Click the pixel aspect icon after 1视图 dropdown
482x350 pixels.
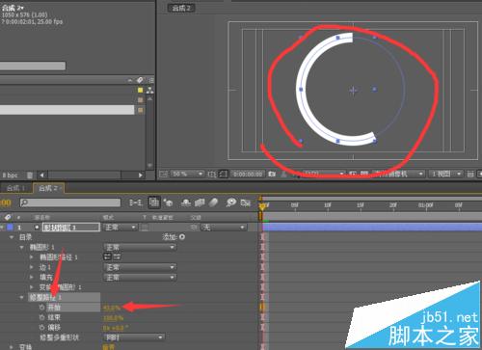pyautogui.click(x=470, y=174)
